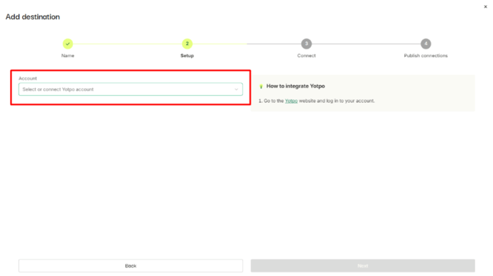Click the dropdown chevron in Account field
493x276 pixels.
pos(236,89)
